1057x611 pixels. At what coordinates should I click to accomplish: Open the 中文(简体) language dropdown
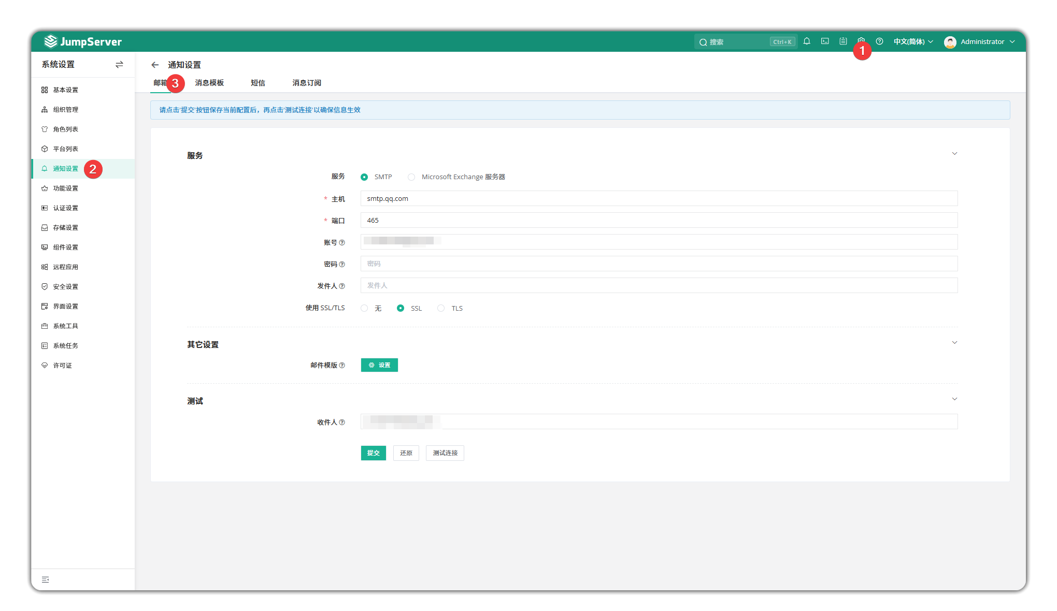point(913,41)
